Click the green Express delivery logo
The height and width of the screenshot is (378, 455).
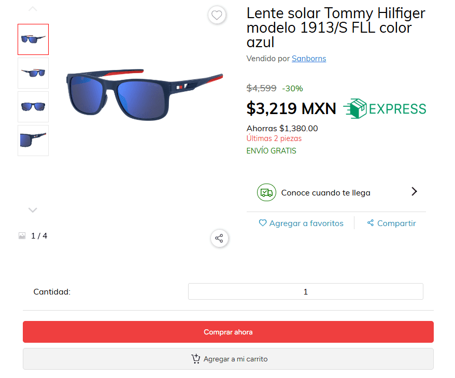point(384,109)
